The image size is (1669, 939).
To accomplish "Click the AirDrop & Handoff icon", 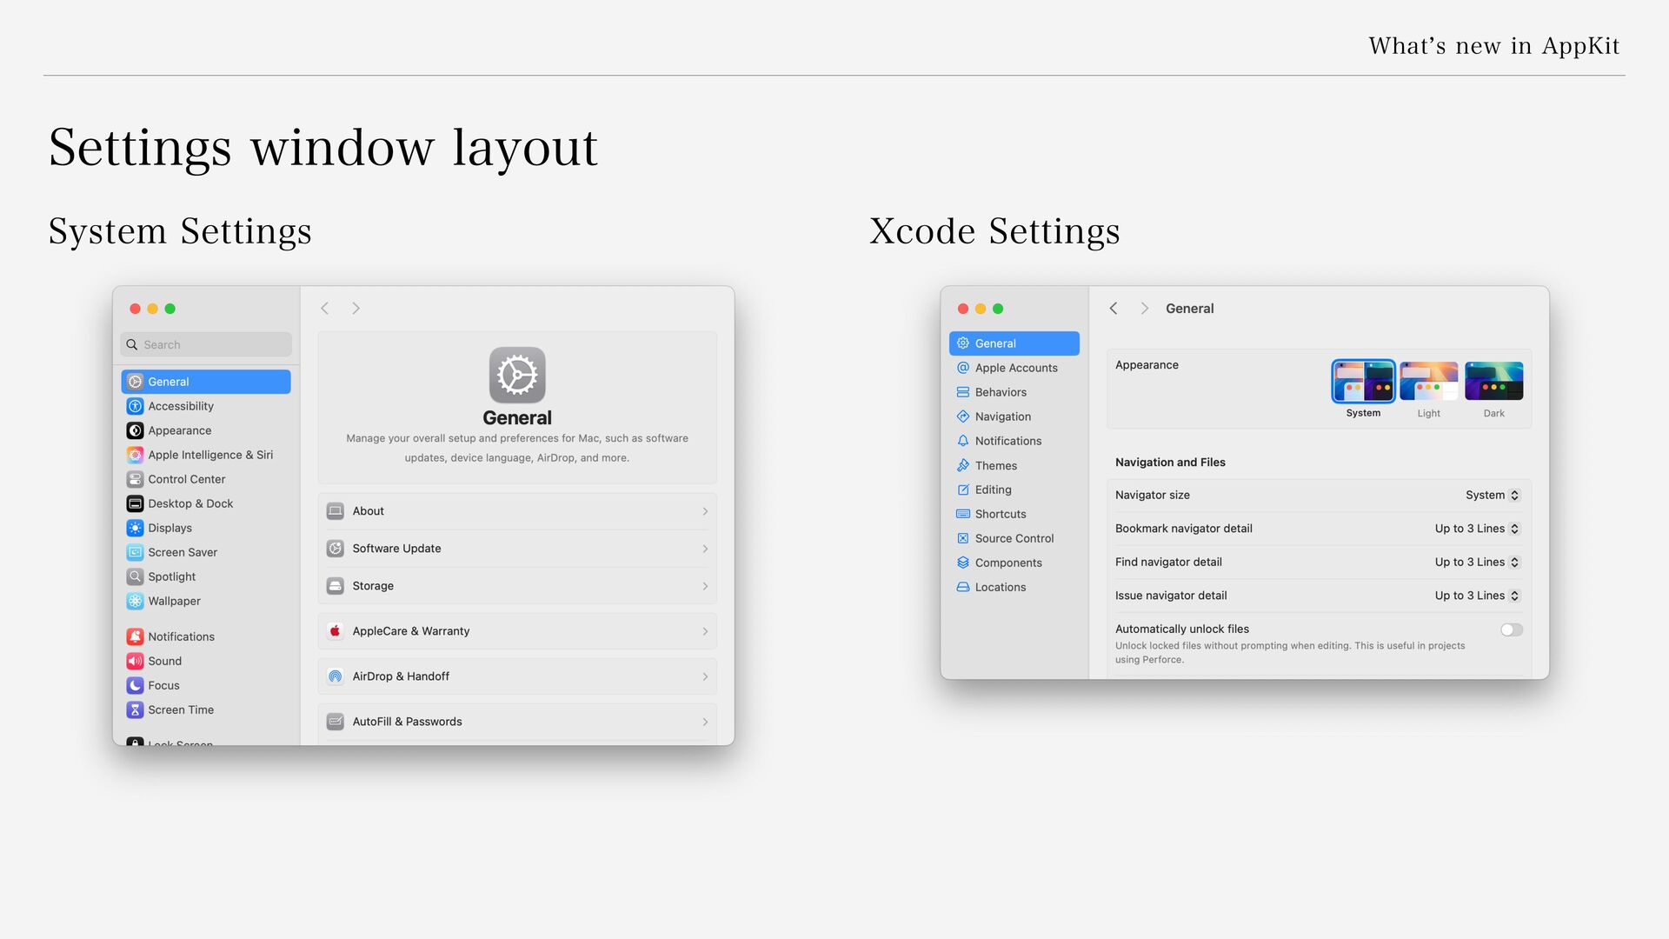I will tap(336, 676).
